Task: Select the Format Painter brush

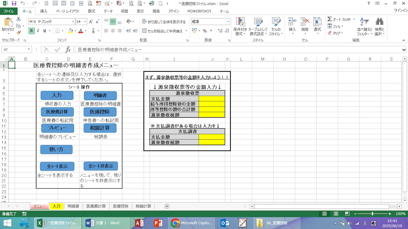Action: click(18, 32)
